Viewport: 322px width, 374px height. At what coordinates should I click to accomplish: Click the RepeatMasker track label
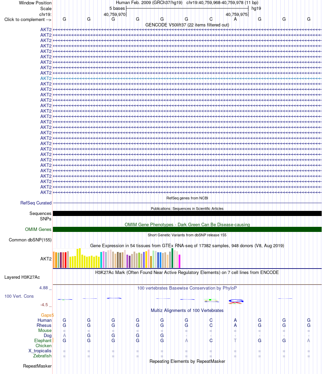[x=37, y=366]
